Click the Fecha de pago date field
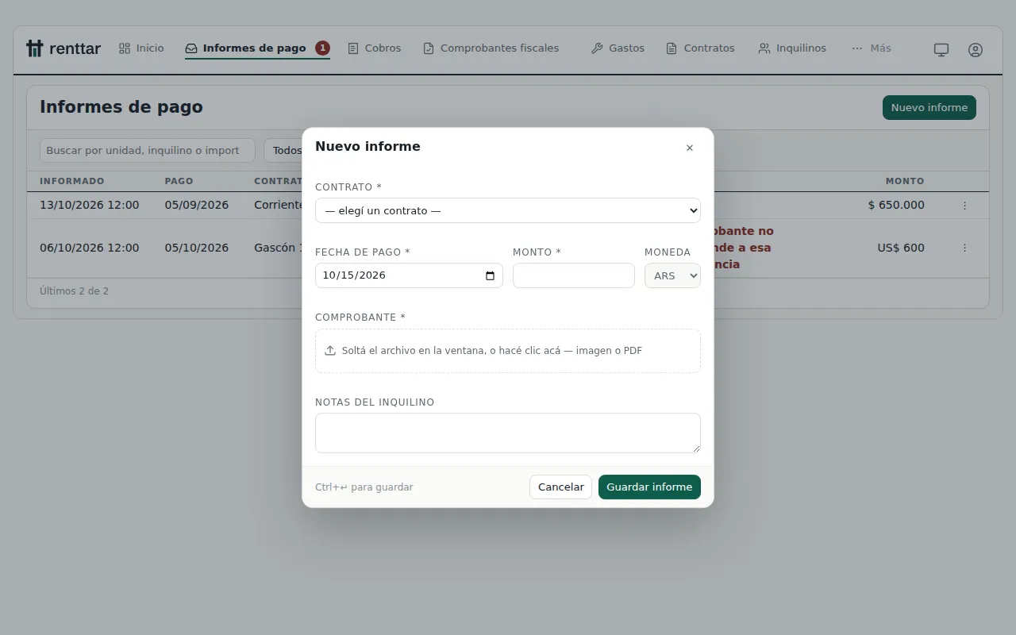 [x=409, y=275]
